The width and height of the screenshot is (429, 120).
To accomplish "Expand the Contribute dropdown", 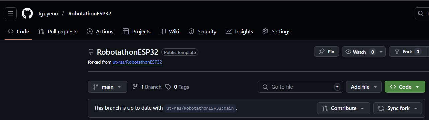I will (344, 108).
